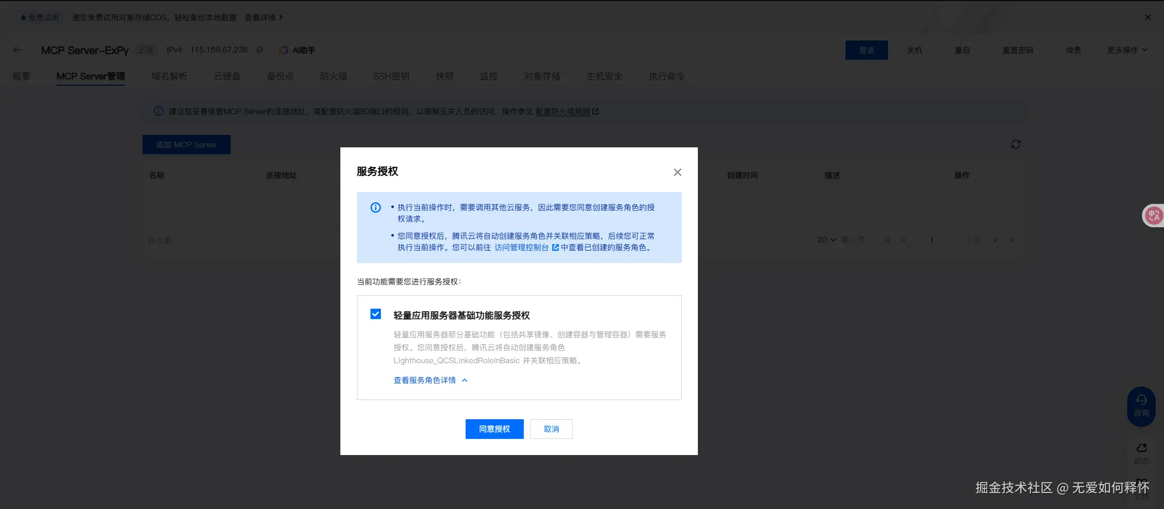
Task: Click the 关机 button
Action: coord(914,50)
